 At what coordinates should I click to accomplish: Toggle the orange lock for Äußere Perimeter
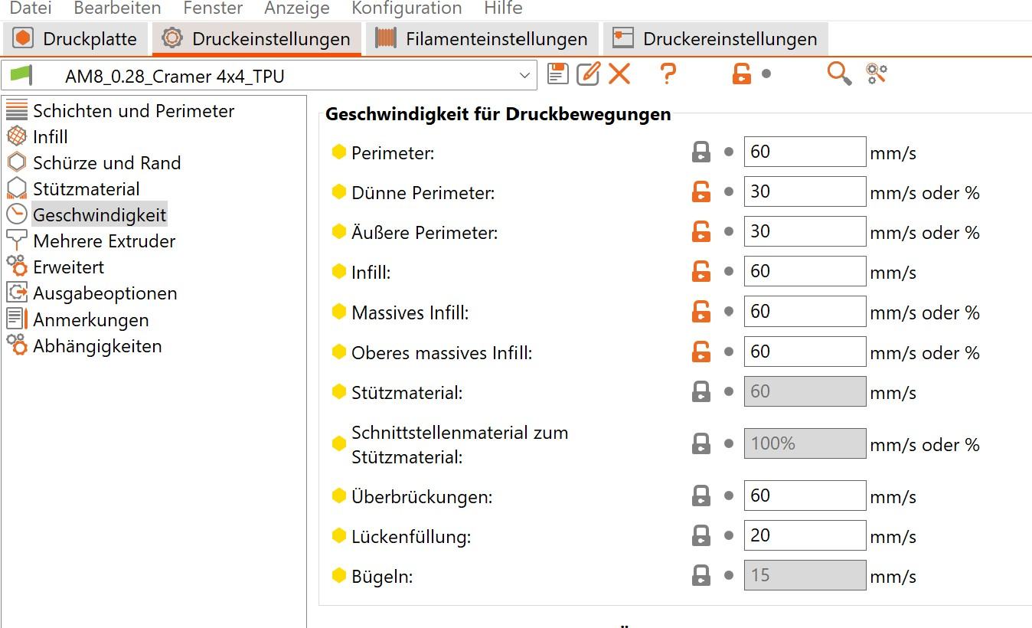point(701,232)
